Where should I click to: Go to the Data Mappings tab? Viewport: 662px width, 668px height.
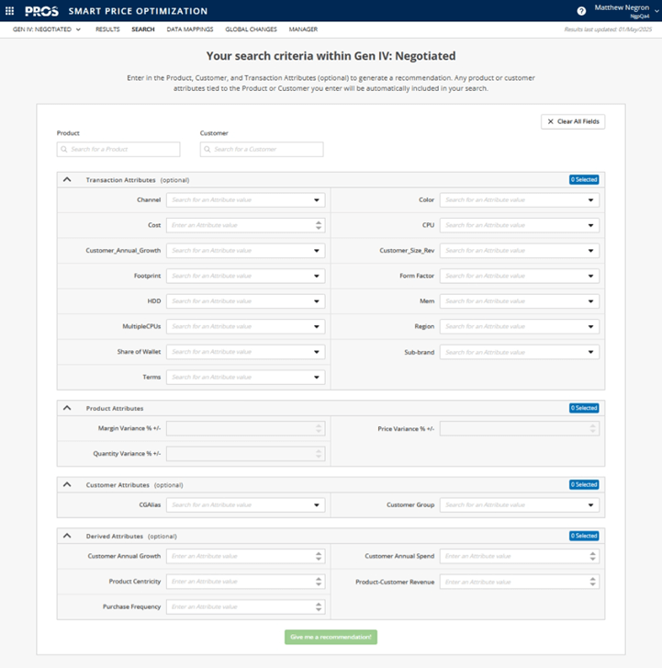tap(190, 29)
